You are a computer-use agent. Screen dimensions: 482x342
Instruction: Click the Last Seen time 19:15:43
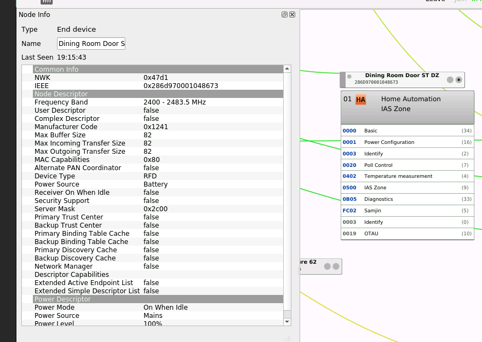click(72, 57)
